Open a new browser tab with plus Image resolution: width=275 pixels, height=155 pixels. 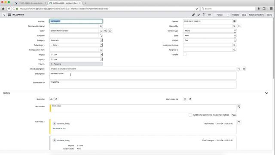pyautogui.click(x=85, y=3)
